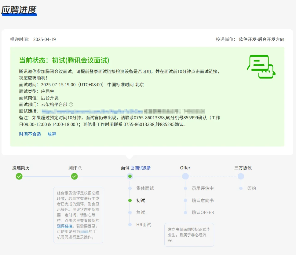Click the dot beside 复试
Image resolution: width=296 pixels, height=255 pixels.
[130, 212]
